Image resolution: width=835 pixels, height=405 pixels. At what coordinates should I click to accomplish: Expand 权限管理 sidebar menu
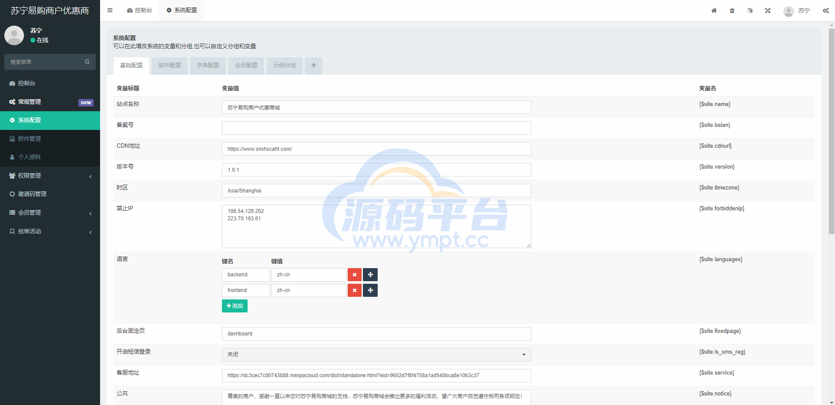point(50,176)
